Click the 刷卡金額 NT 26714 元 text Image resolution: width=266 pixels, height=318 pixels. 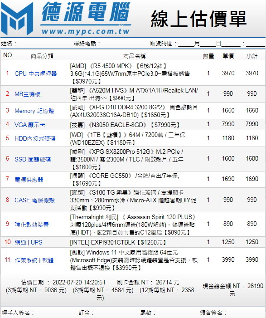148,282
